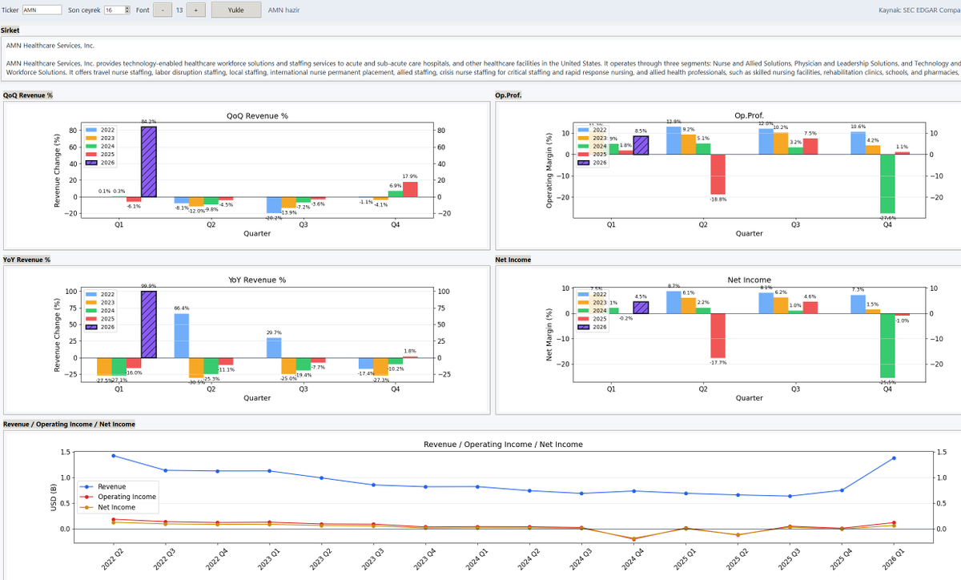
Task: Click the Net Margin (%) y-axis label
Action: pyautogui.click(x=549, y=334)
